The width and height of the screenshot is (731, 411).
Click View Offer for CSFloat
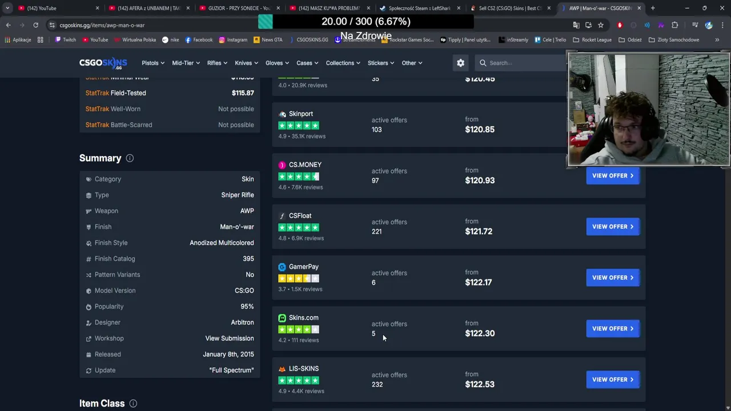click(x=612, y=227)
